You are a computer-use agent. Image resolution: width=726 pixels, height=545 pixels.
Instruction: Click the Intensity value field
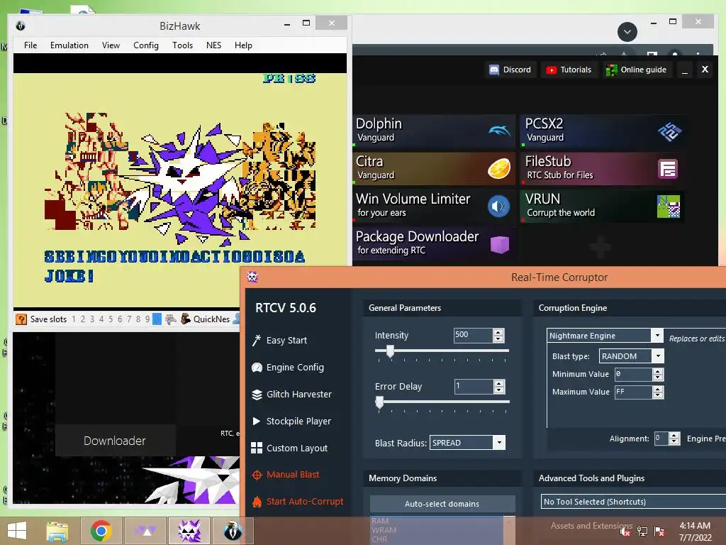[473, 335]
